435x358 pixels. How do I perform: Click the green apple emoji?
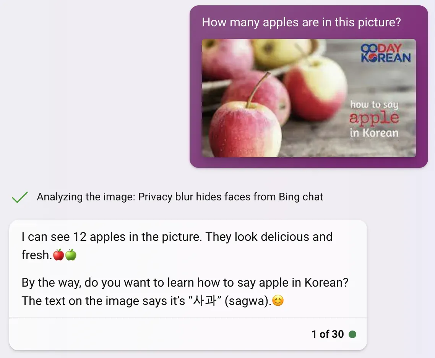[x=71, y=255]
